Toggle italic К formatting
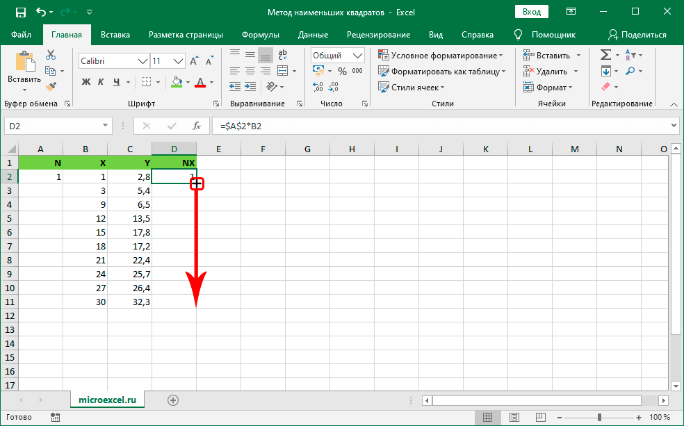The width and height of the screenshot is (684, 426). tap(102, 82)
